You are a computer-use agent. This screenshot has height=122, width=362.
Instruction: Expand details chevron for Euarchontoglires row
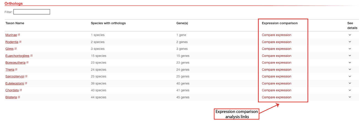pos(350,56)
